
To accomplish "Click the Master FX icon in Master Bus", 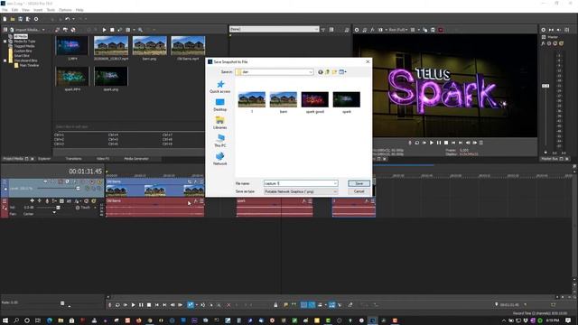I will (543, 43).
